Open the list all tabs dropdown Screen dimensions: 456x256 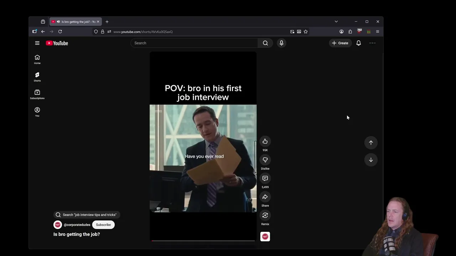336,22
